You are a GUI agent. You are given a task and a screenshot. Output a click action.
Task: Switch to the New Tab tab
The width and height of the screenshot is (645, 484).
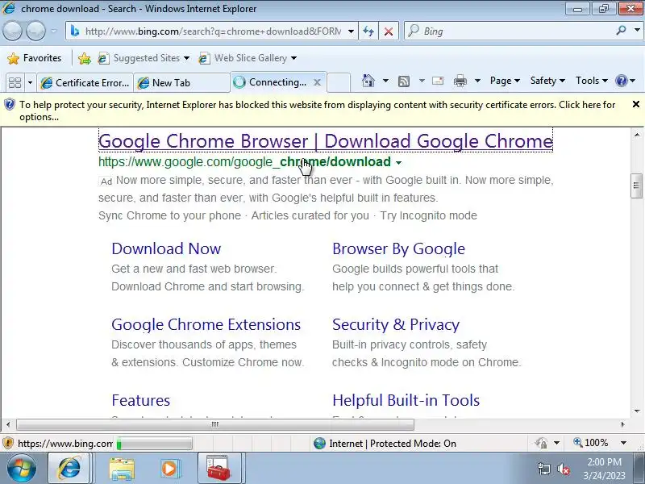click(x=181, y=83)
